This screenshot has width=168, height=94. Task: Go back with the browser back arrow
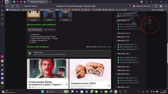click(x=7, y=6)
